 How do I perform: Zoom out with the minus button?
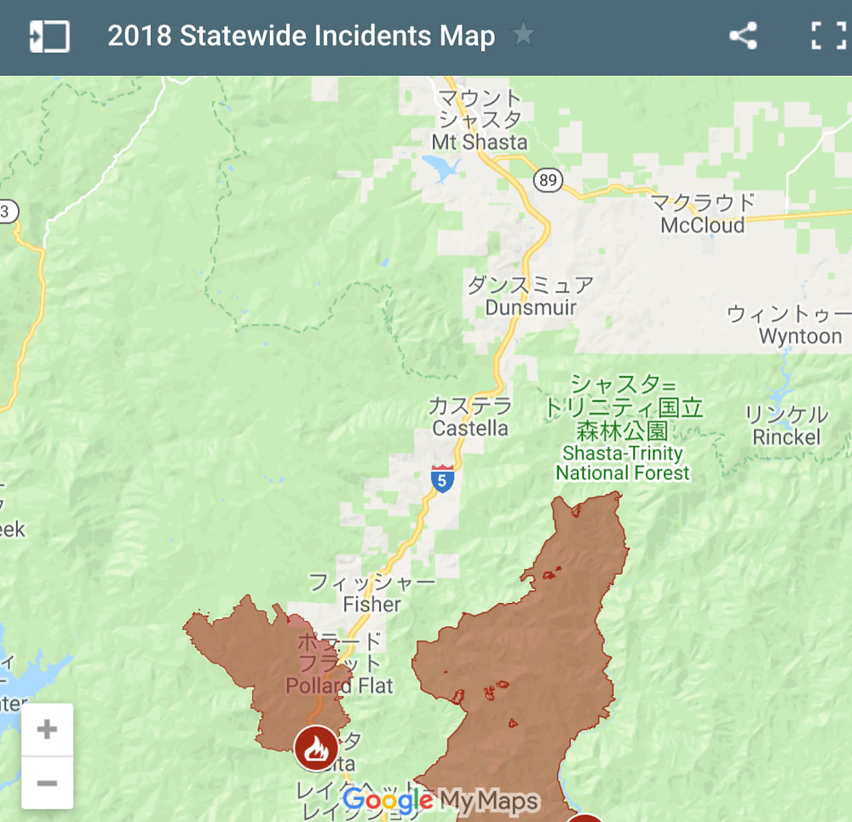click(47, 783)
